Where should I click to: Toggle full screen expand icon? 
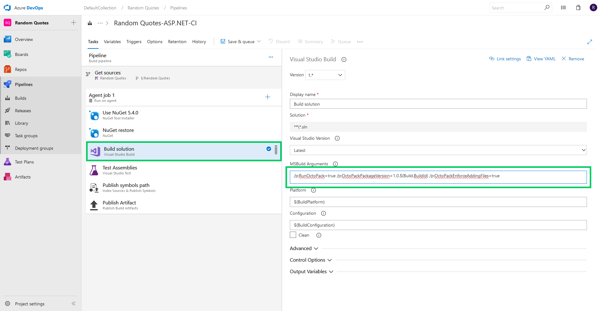click(590, 42)
